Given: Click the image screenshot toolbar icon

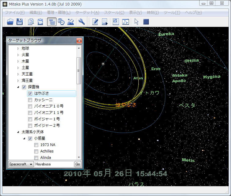Looking at the screenshot, I should click(116, 22).
